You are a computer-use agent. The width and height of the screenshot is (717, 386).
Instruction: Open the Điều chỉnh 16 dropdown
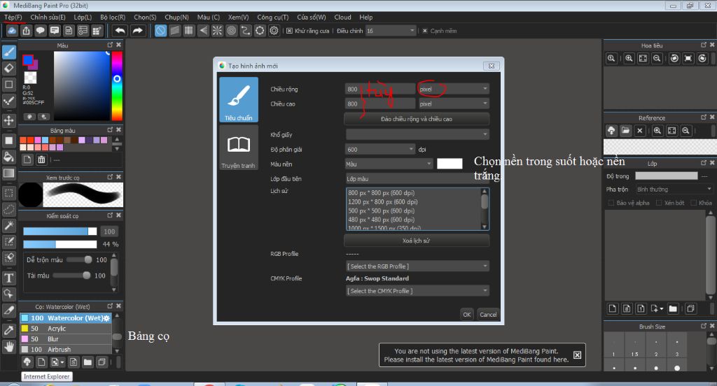(x=391, y=31)
